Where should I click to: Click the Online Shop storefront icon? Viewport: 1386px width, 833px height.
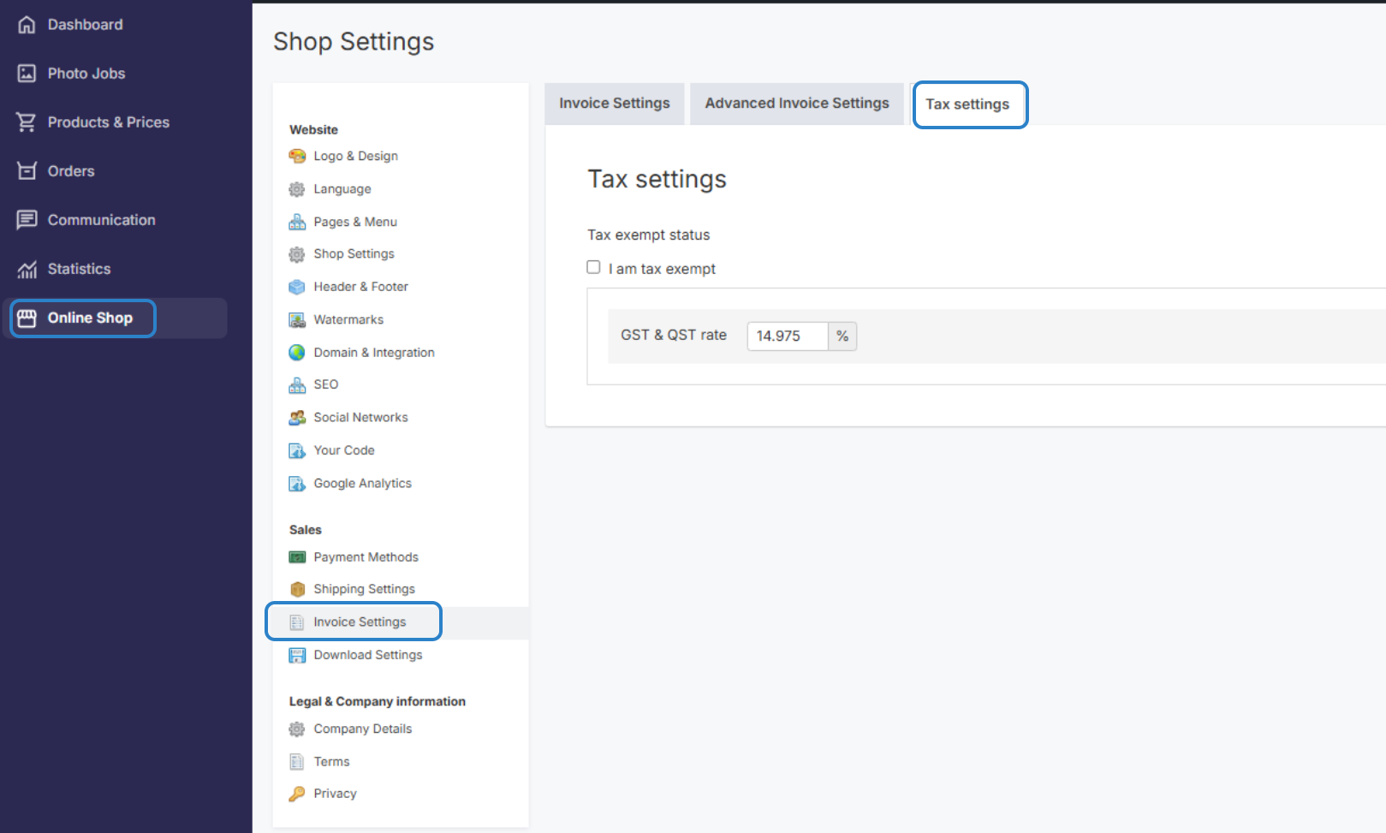click(x=27, y=318)
